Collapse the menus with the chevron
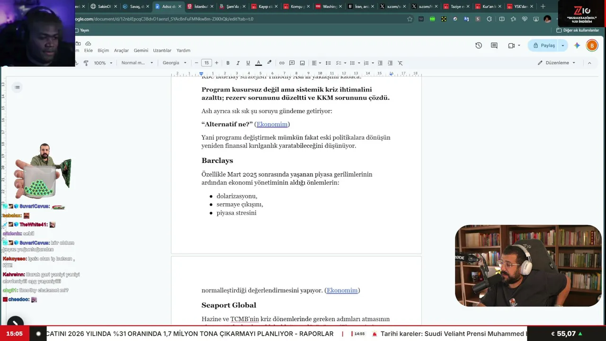 [589, 63]
